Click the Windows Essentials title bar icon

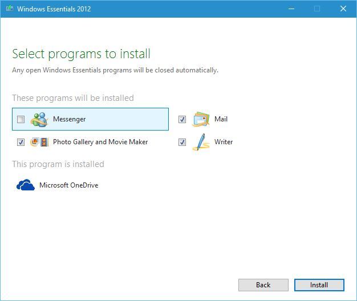(x=10, y=9)
